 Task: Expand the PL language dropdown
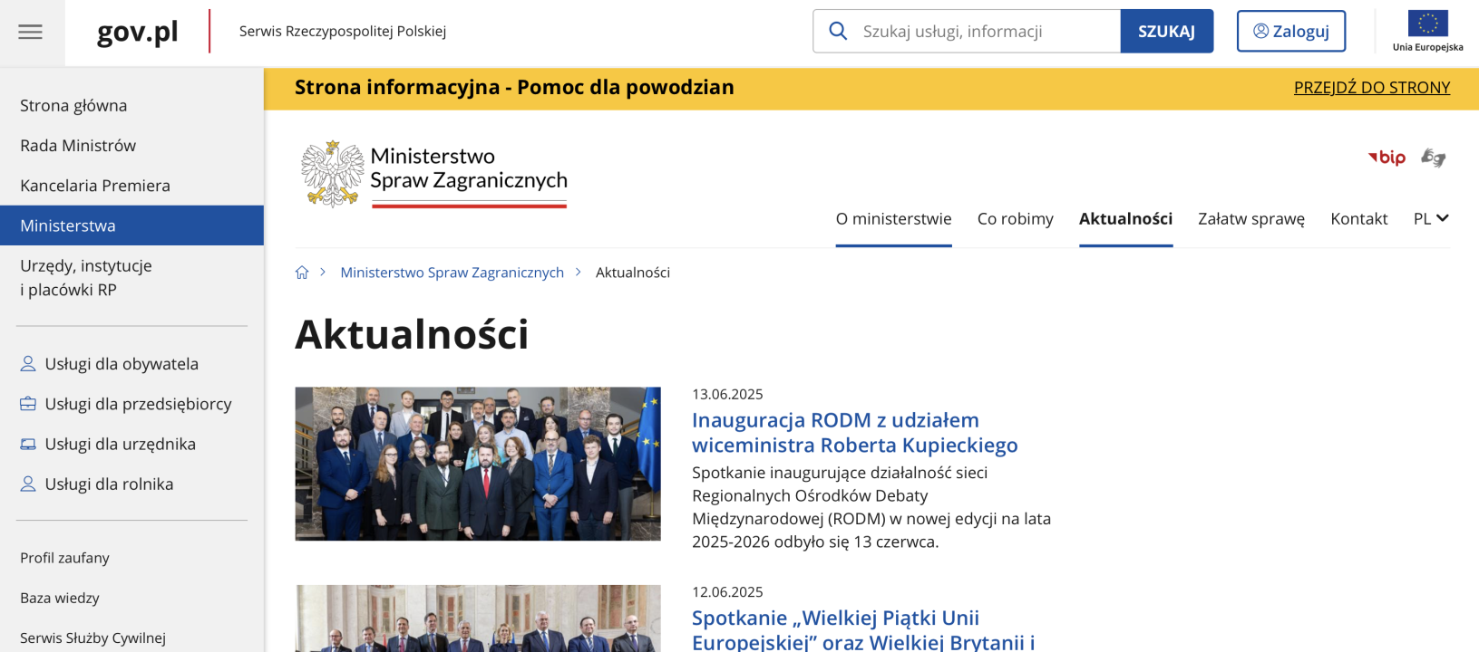pyautogui.click(x=1431, y=218)
